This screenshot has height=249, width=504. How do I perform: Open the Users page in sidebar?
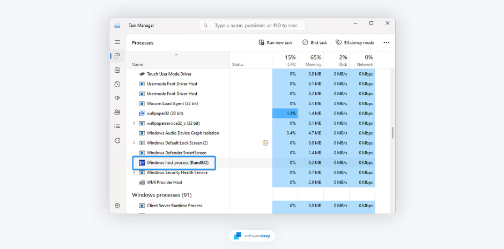coord(117,112)
